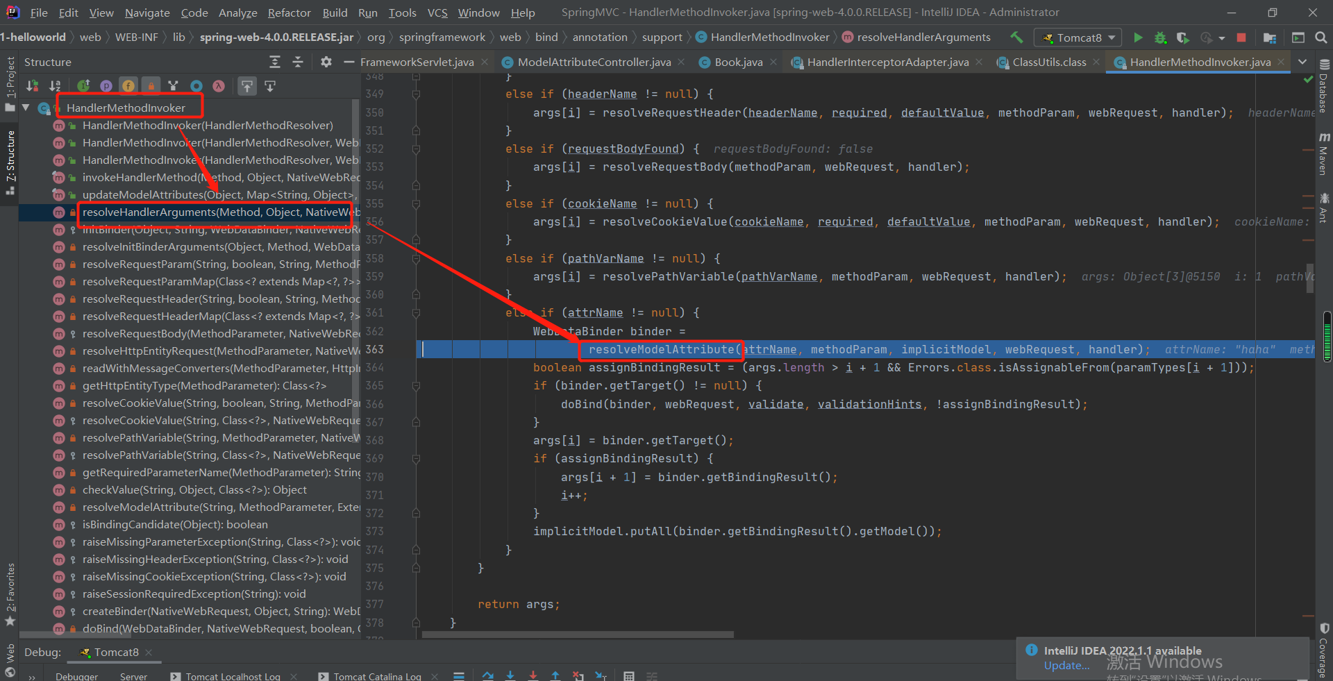The width and height of the screenshot is (1333, 681).
Task: Click Update link in IDEA notification
Action: pos(1066,666)
